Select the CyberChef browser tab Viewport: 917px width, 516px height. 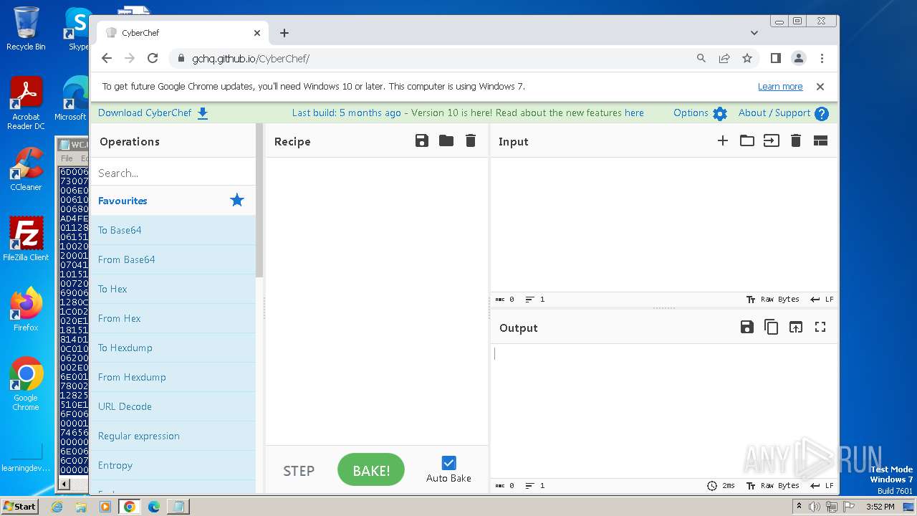pyautogui.click(x=183, y=33)
